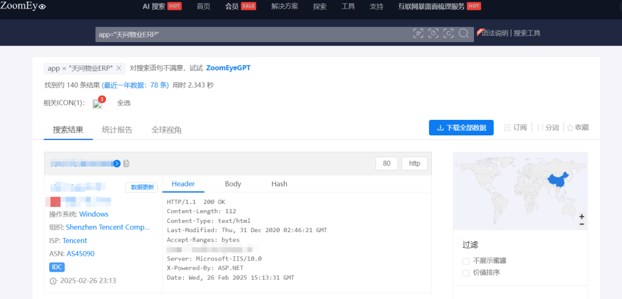Switch to 统计报告 tab
622x299 pixels.
(117, 130)
